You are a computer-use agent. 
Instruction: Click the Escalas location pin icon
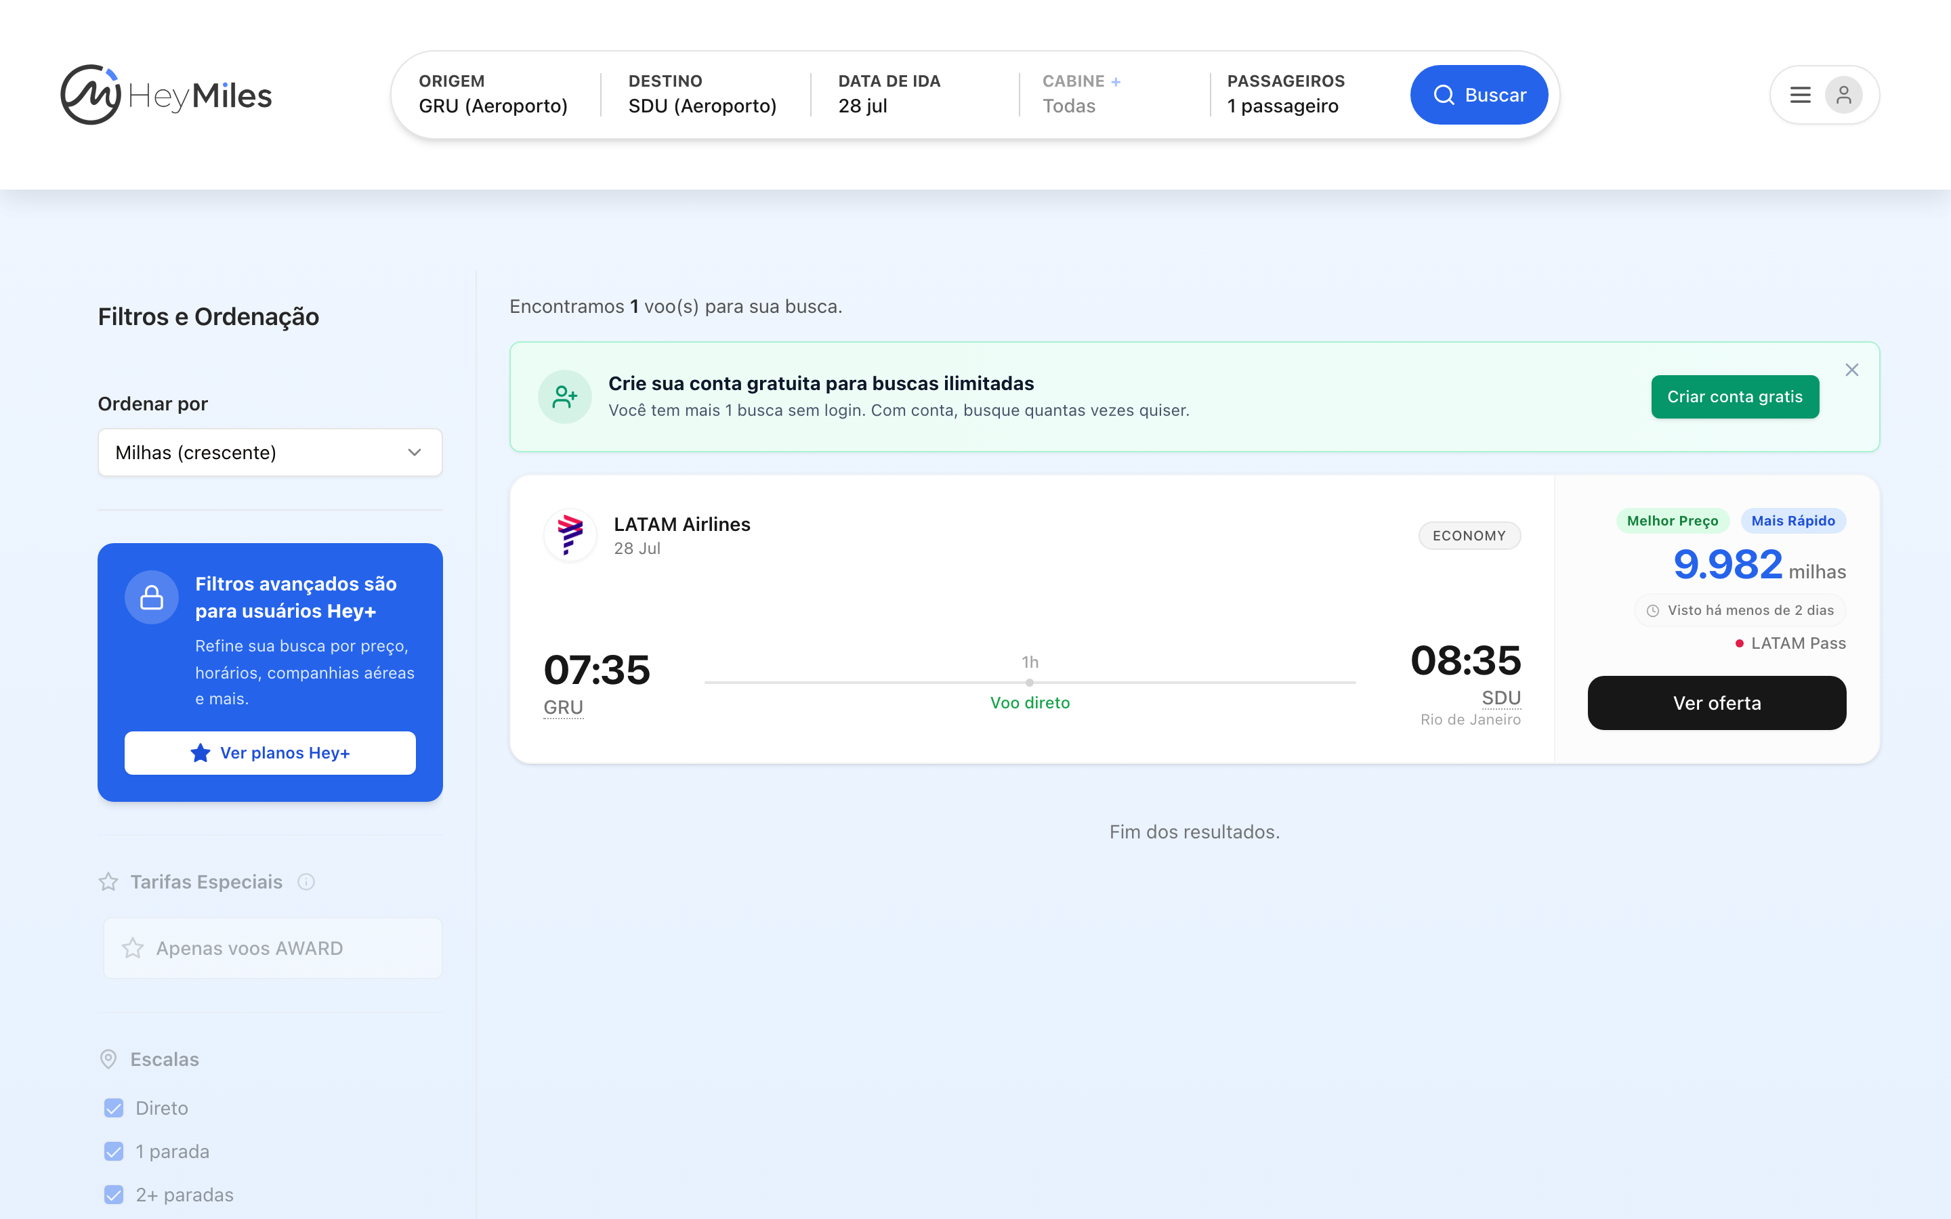(x=108, y=1059)
